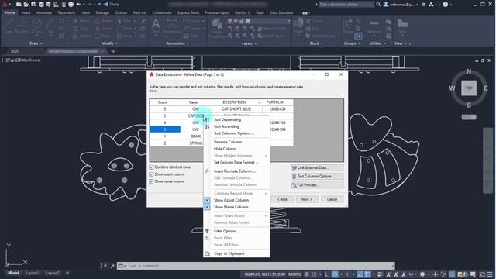Add a new drawing tab with plus
Viewport: 496px width, 279px height.
113,51
